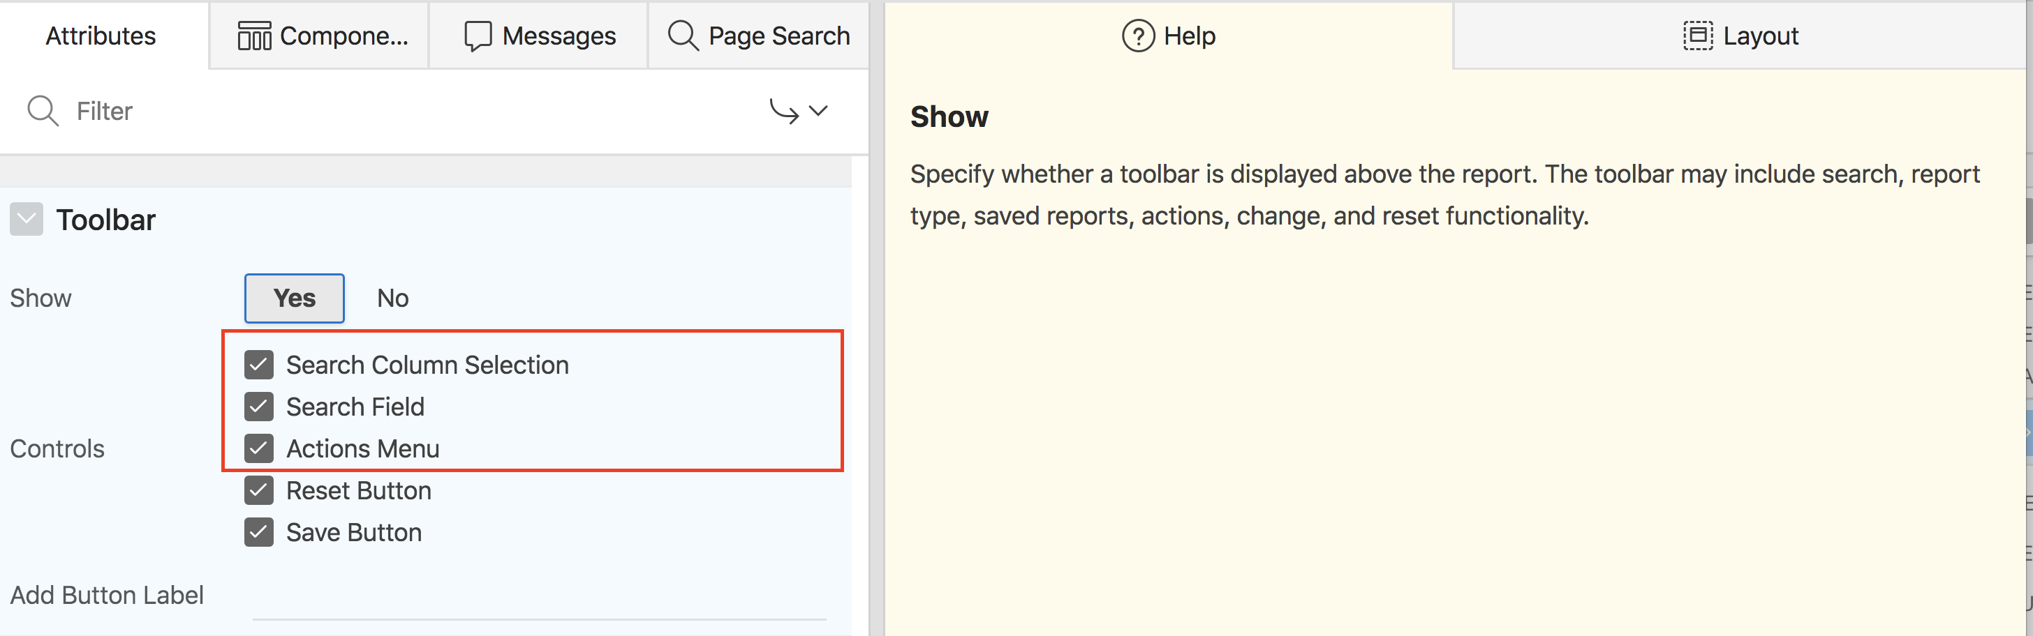Click the Layout grid icon
Screen dimensions: 2033x636
[x=1698, y=36]
